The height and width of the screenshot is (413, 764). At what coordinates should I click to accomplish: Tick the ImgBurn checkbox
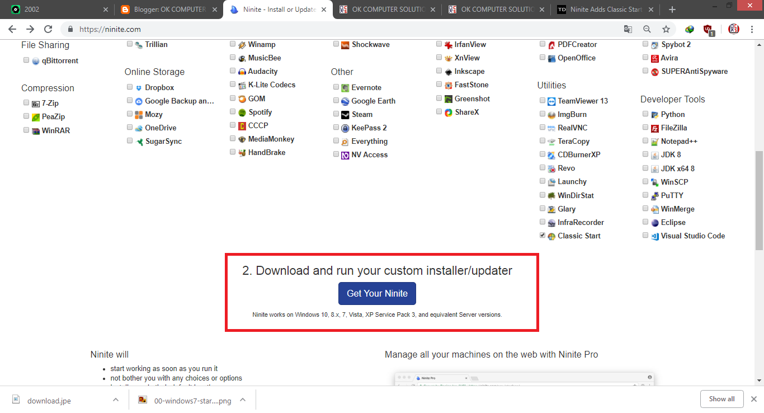(x=543, y=114)
